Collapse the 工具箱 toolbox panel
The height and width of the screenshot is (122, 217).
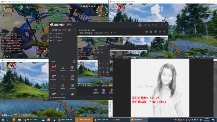(x=74, y=62)
